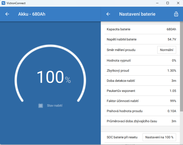Screen dimensions: 183x145
Task: Maximize the VictronConnect window
Action: (x=167, y=3)
